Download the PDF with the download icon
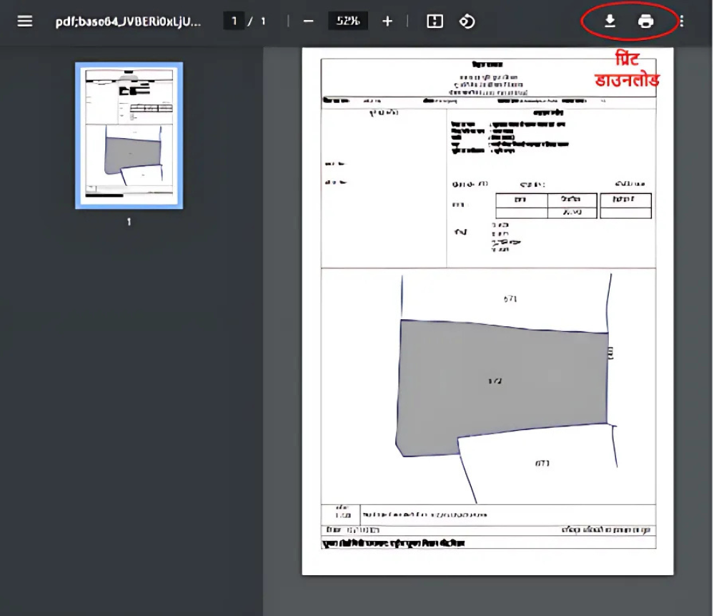Viewport: 714px width, 616px height. [x=610, y=21]
